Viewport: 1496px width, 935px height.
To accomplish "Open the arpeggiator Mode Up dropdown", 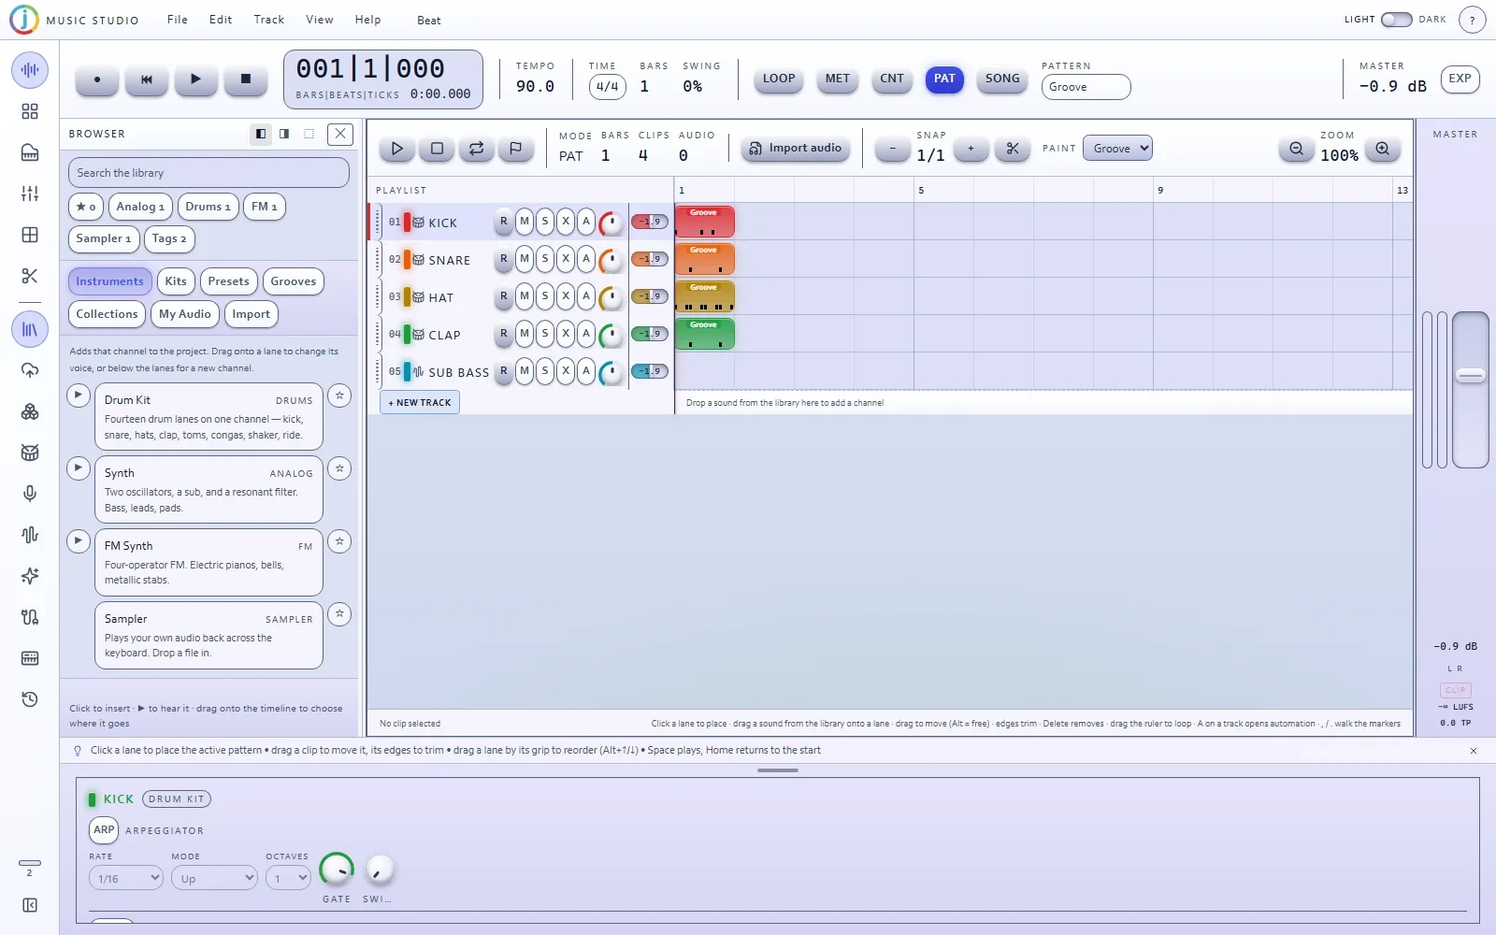I will [x=214, y=878].
